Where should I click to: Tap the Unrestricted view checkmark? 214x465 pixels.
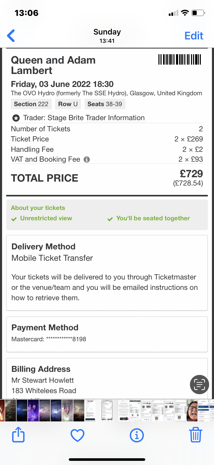click(14, 219)
